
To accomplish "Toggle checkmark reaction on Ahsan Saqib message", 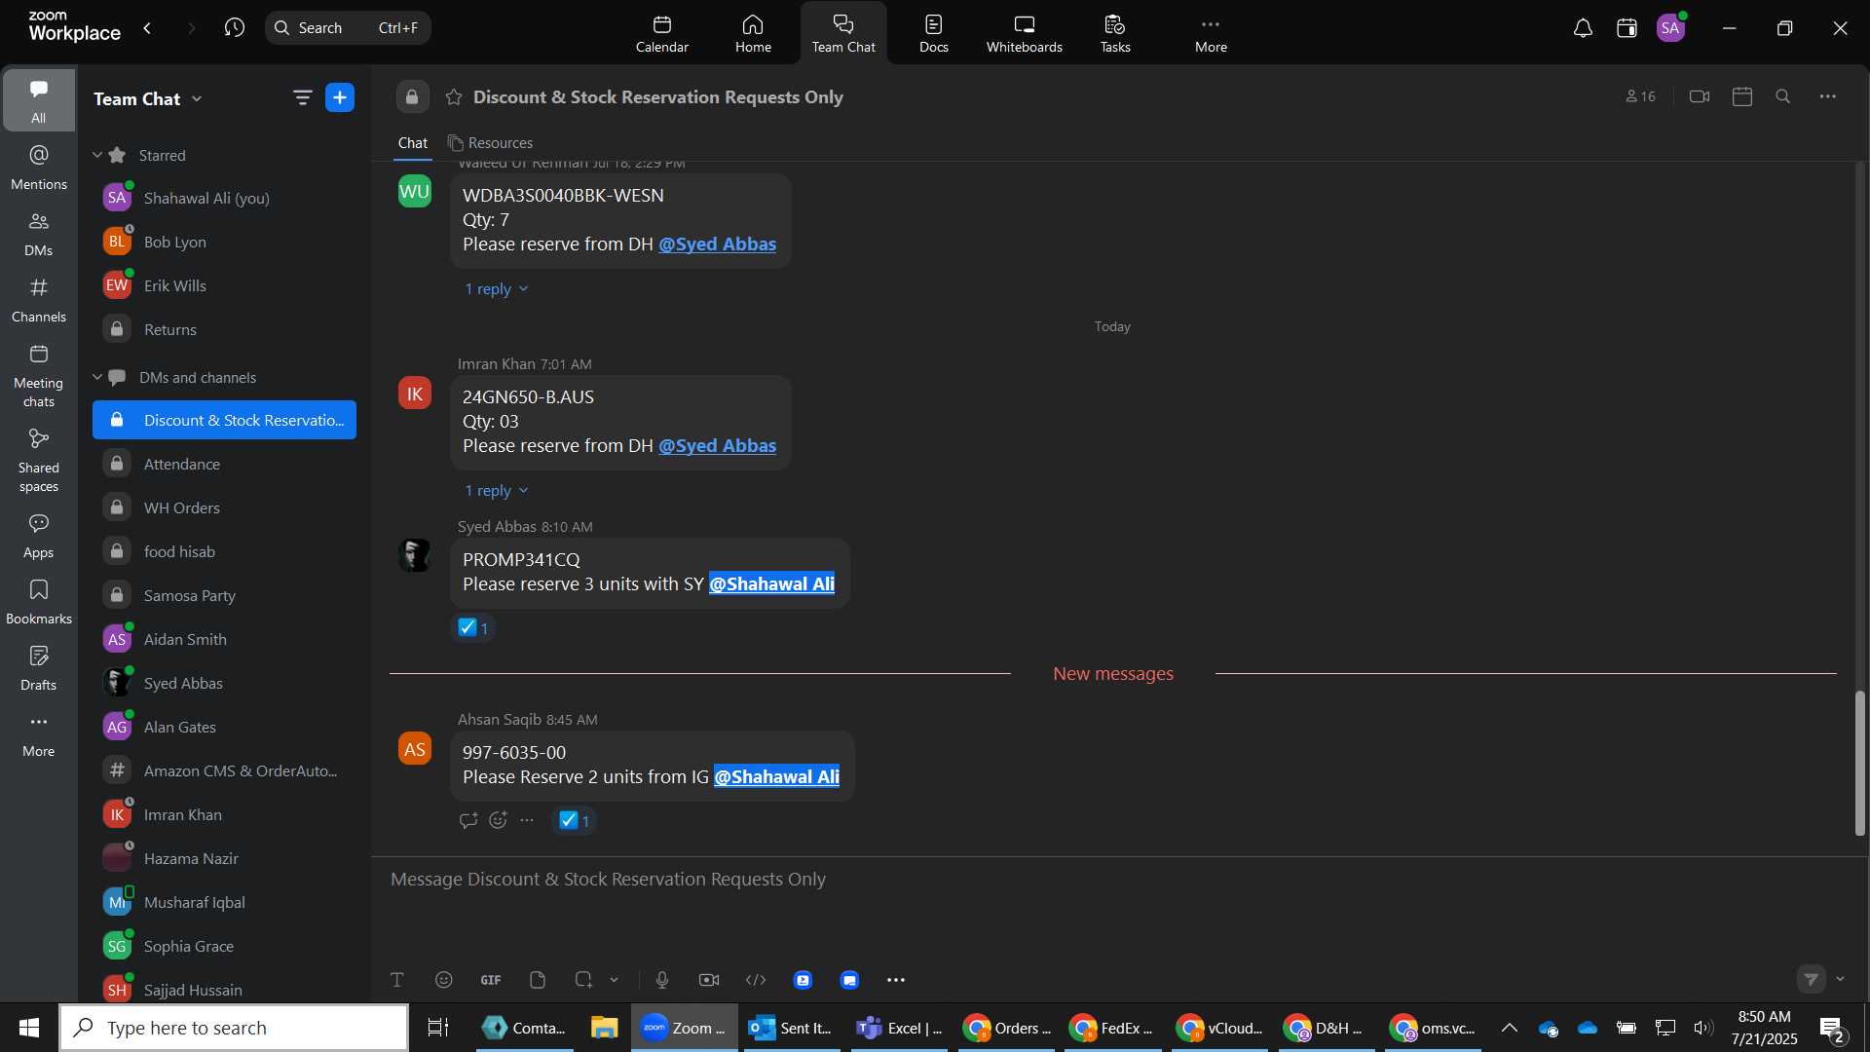I will coord(575,821).
